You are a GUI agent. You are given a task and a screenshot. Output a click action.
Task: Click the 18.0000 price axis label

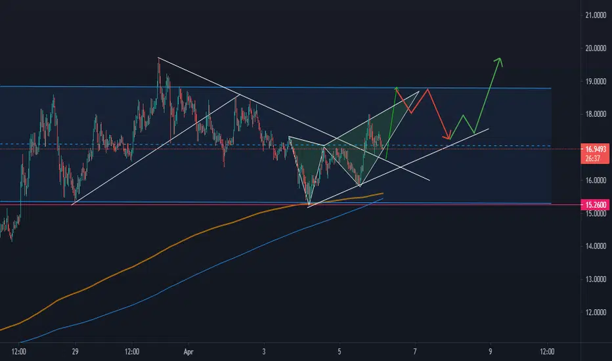pos(596,114)
